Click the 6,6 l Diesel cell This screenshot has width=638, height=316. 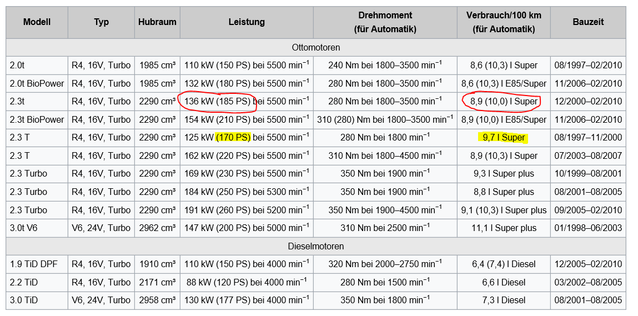click(x=504, y=282)
